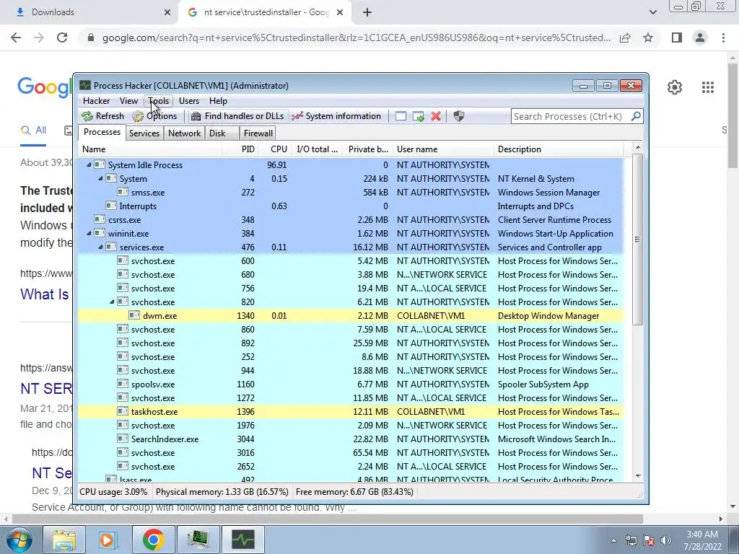
Task: Open the View menu
Action: tap(128, 101)
